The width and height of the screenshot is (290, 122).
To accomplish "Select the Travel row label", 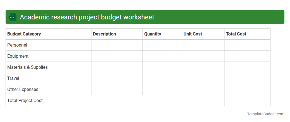I will [13, 78].
